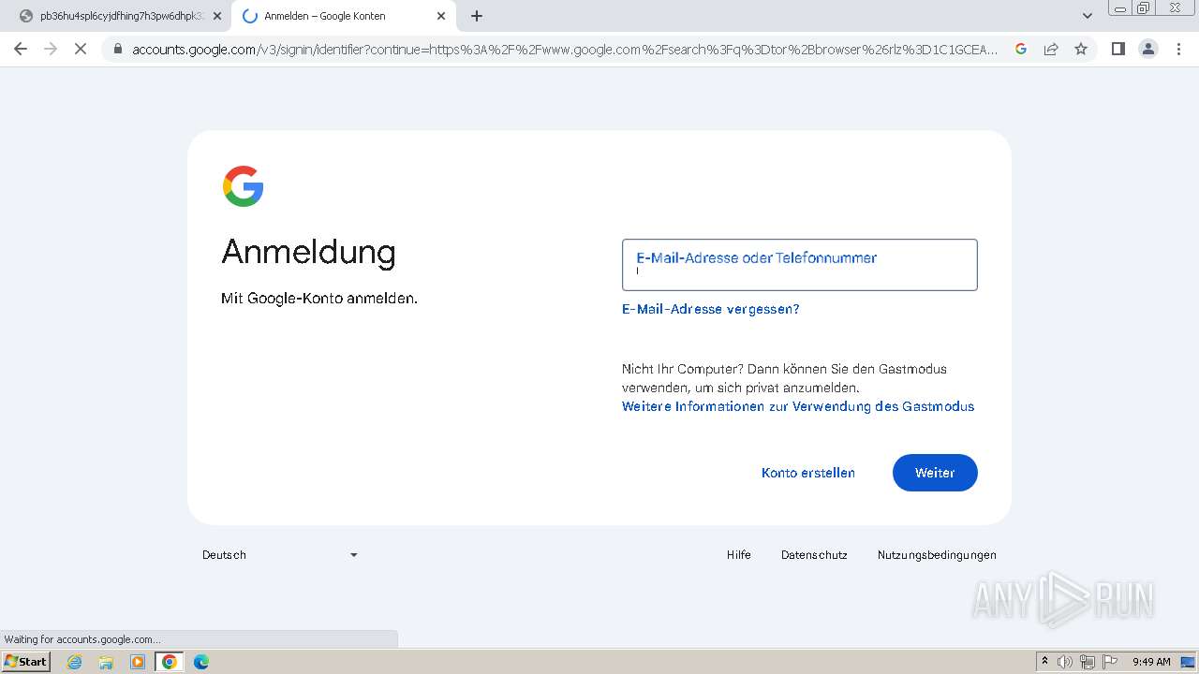Click the Google icon in address bar
Screen dimensions: 1199x674
click(x=1021, y=49)
